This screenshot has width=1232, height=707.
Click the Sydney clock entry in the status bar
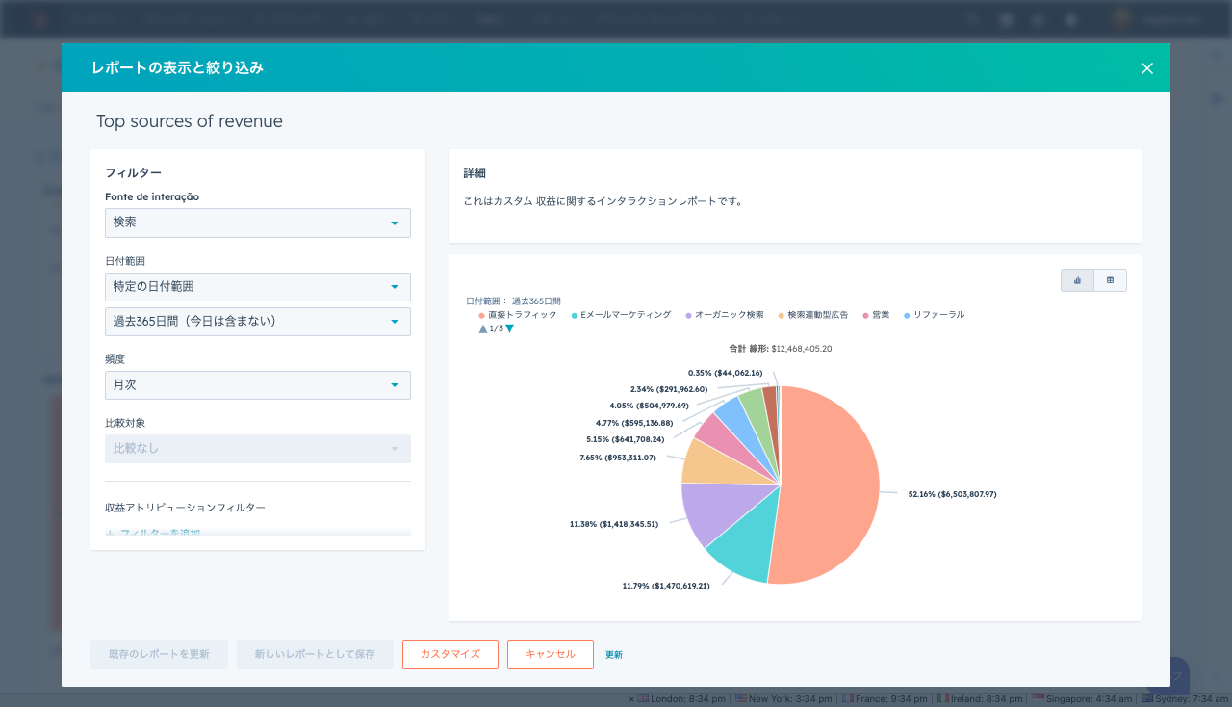1185,699
